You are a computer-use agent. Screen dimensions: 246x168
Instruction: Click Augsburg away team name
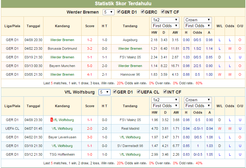click(x=130, y=40)
